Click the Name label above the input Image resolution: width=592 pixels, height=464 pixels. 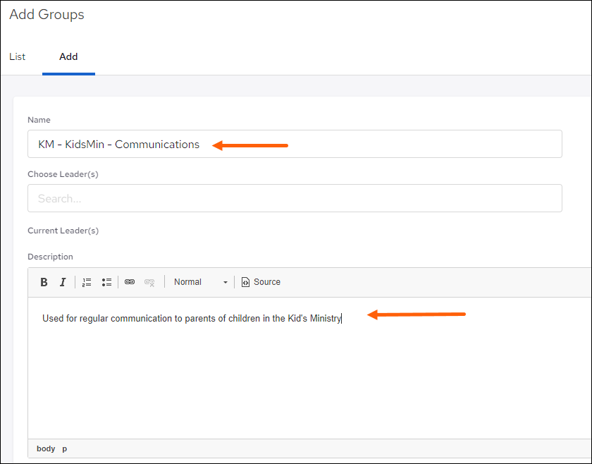(39, 120)
